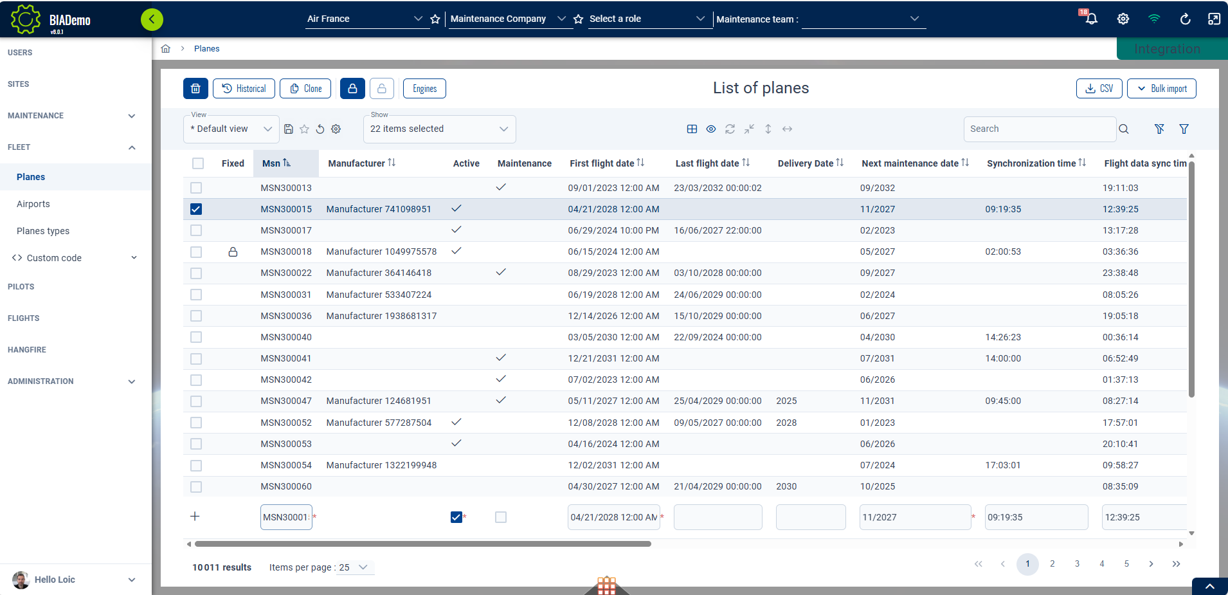This screenshot has width=1228, height=595.
Task: Click the trash delete icon button
Action: 195,89
